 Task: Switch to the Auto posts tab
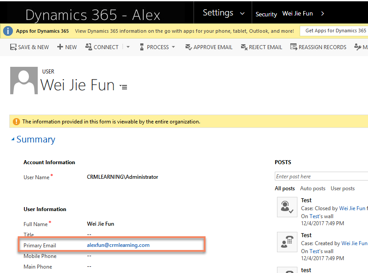(x=313, y=188)
